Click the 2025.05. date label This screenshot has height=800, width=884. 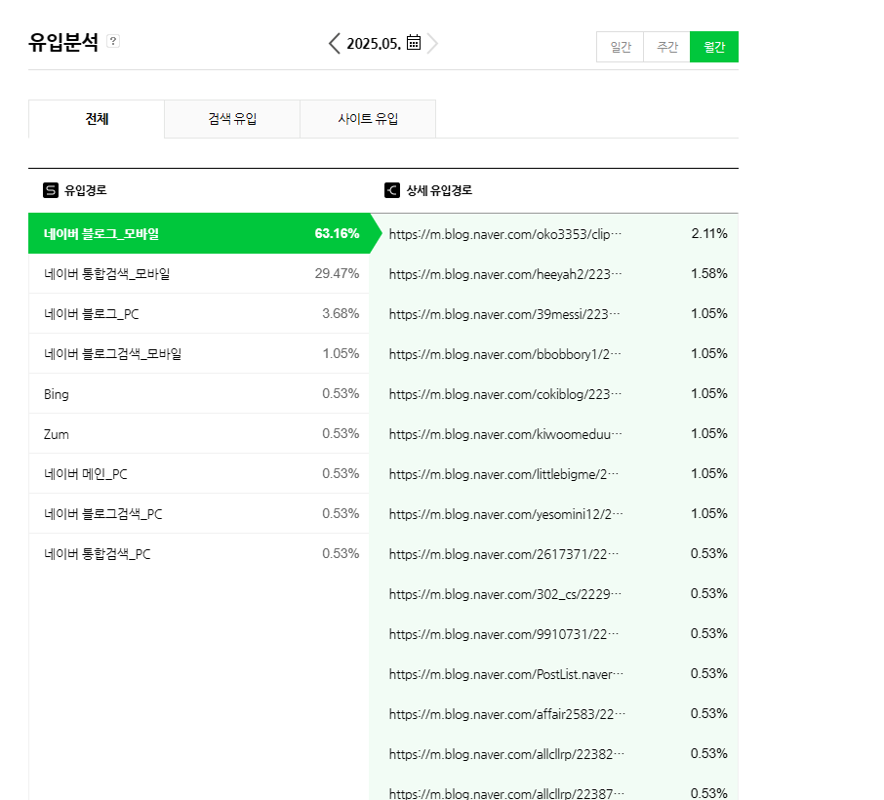coord(374,43)
